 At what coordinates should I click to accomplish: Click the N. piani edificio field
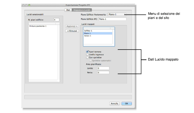[56, 20]
